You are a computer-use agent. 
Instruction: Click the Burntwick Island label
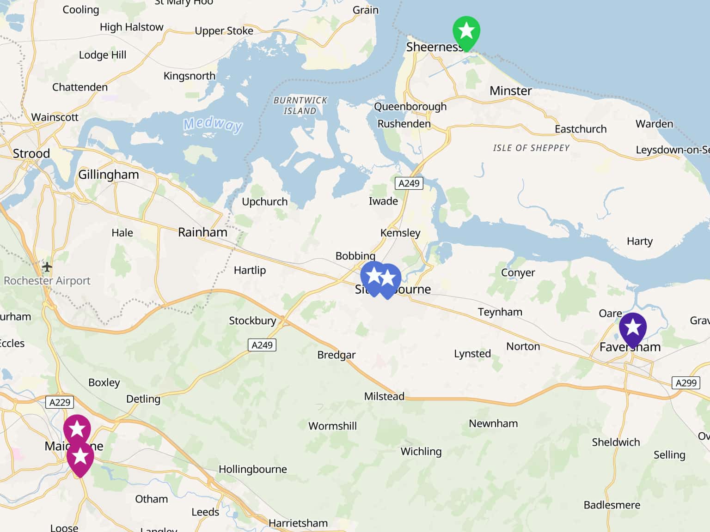300,106
